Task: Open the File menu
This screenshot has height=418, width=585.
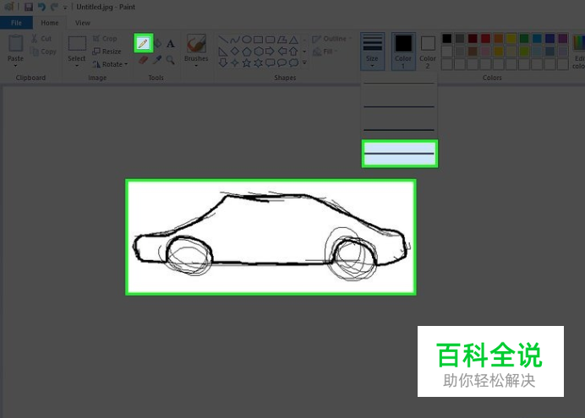Action: pyautogui.click(x=16, y=23)
